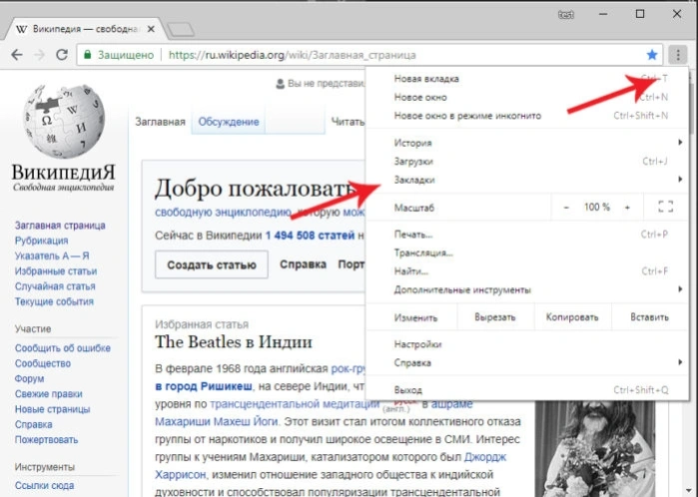Image resolution: width=698 pixels, height=497 pixels.
Task: Click the Создать статью button
Action: [x=212, y=264]
